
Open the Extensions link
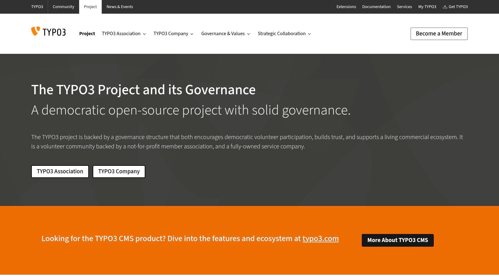tap(346, 7)
